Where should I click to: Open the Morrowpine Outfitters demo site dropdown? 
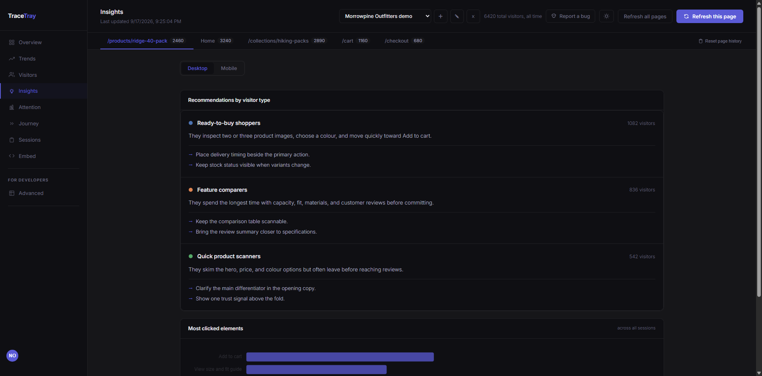coord(385,16)
